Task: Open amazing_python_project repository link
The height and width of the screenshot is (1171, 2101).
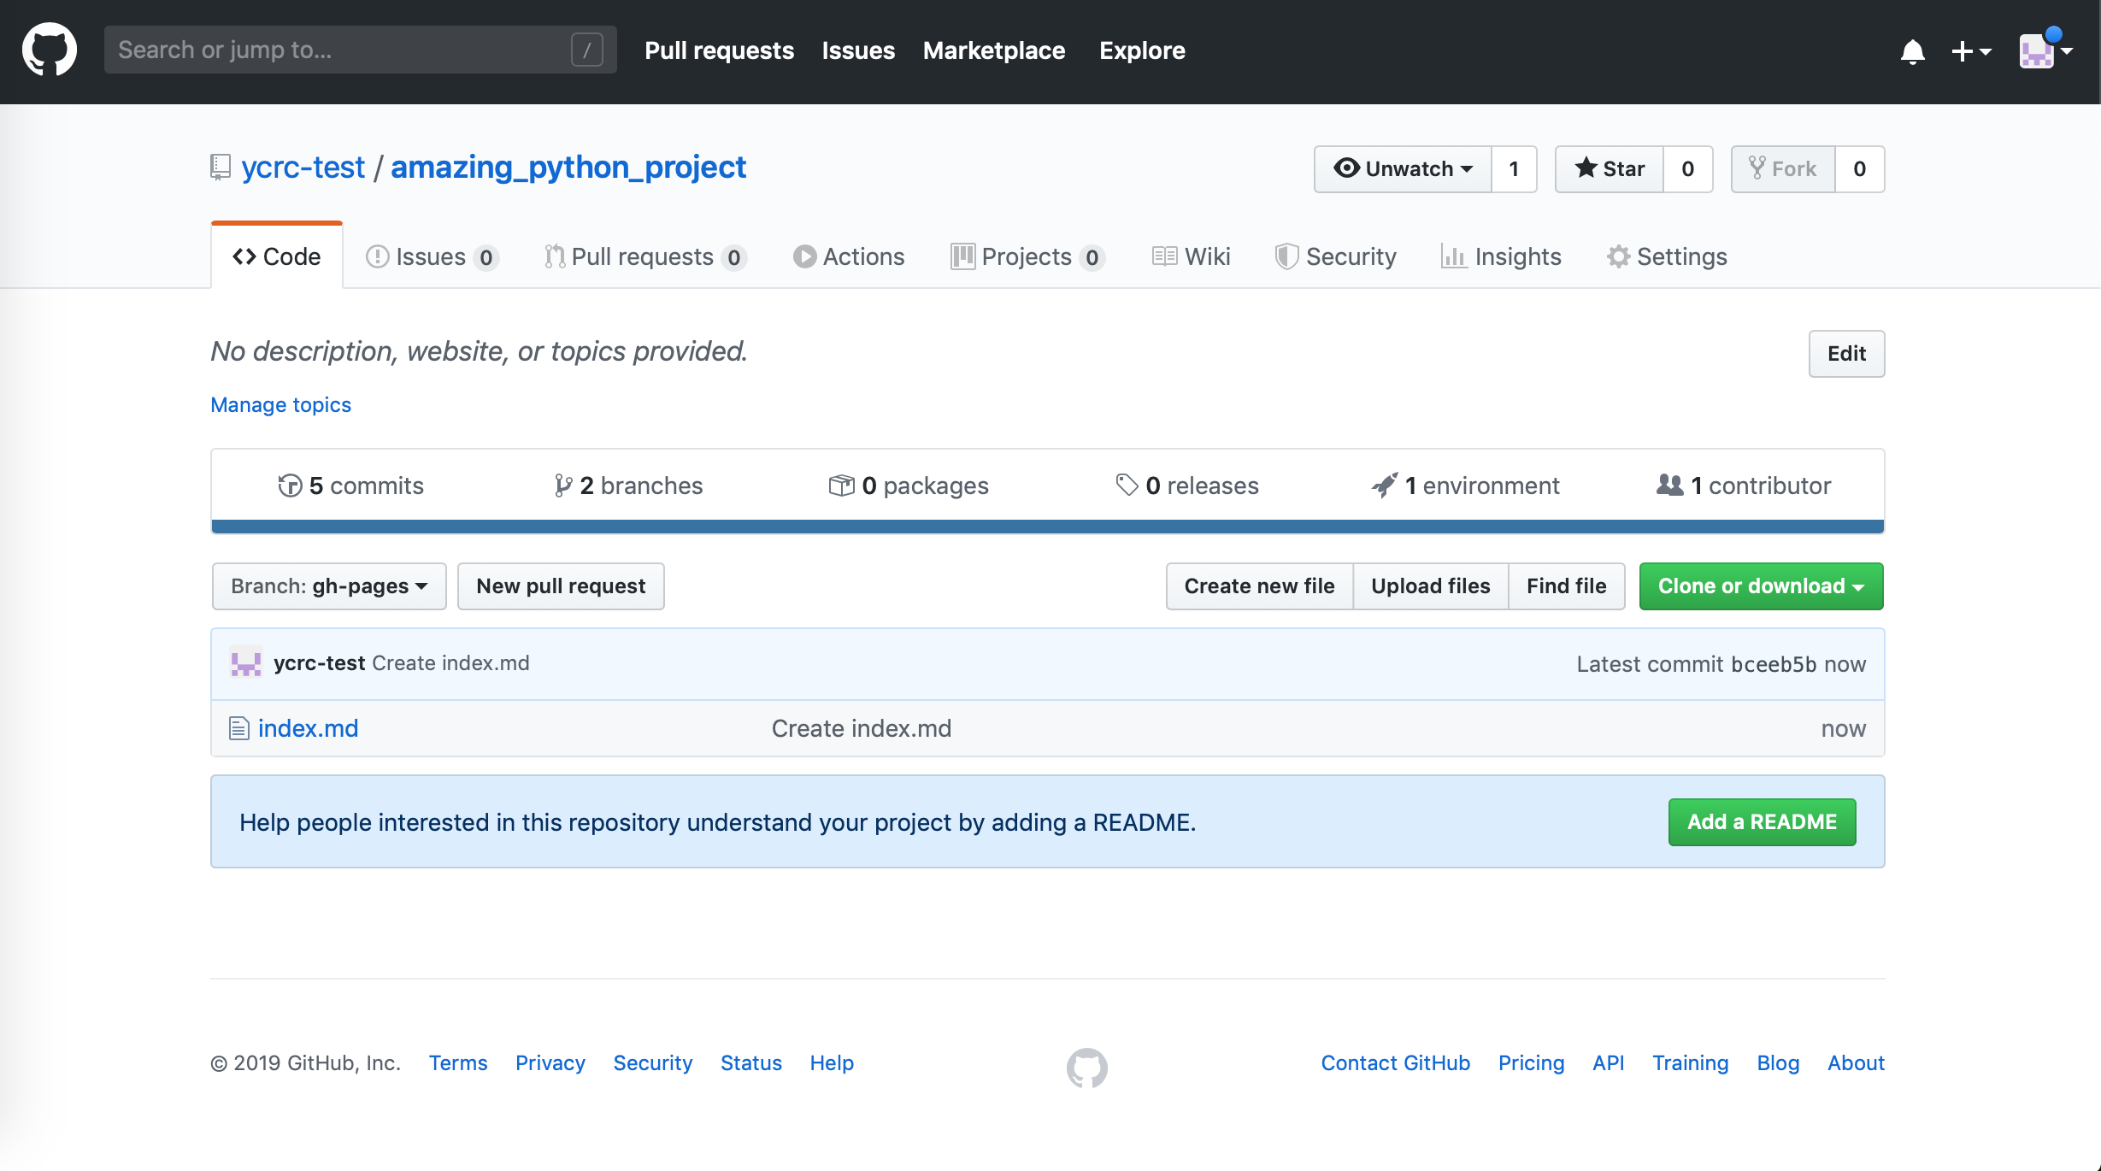Action: point(568,168)
